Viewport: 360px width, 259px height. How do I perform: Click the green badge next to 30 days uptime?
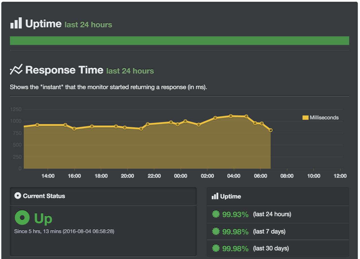pos(216,249)
